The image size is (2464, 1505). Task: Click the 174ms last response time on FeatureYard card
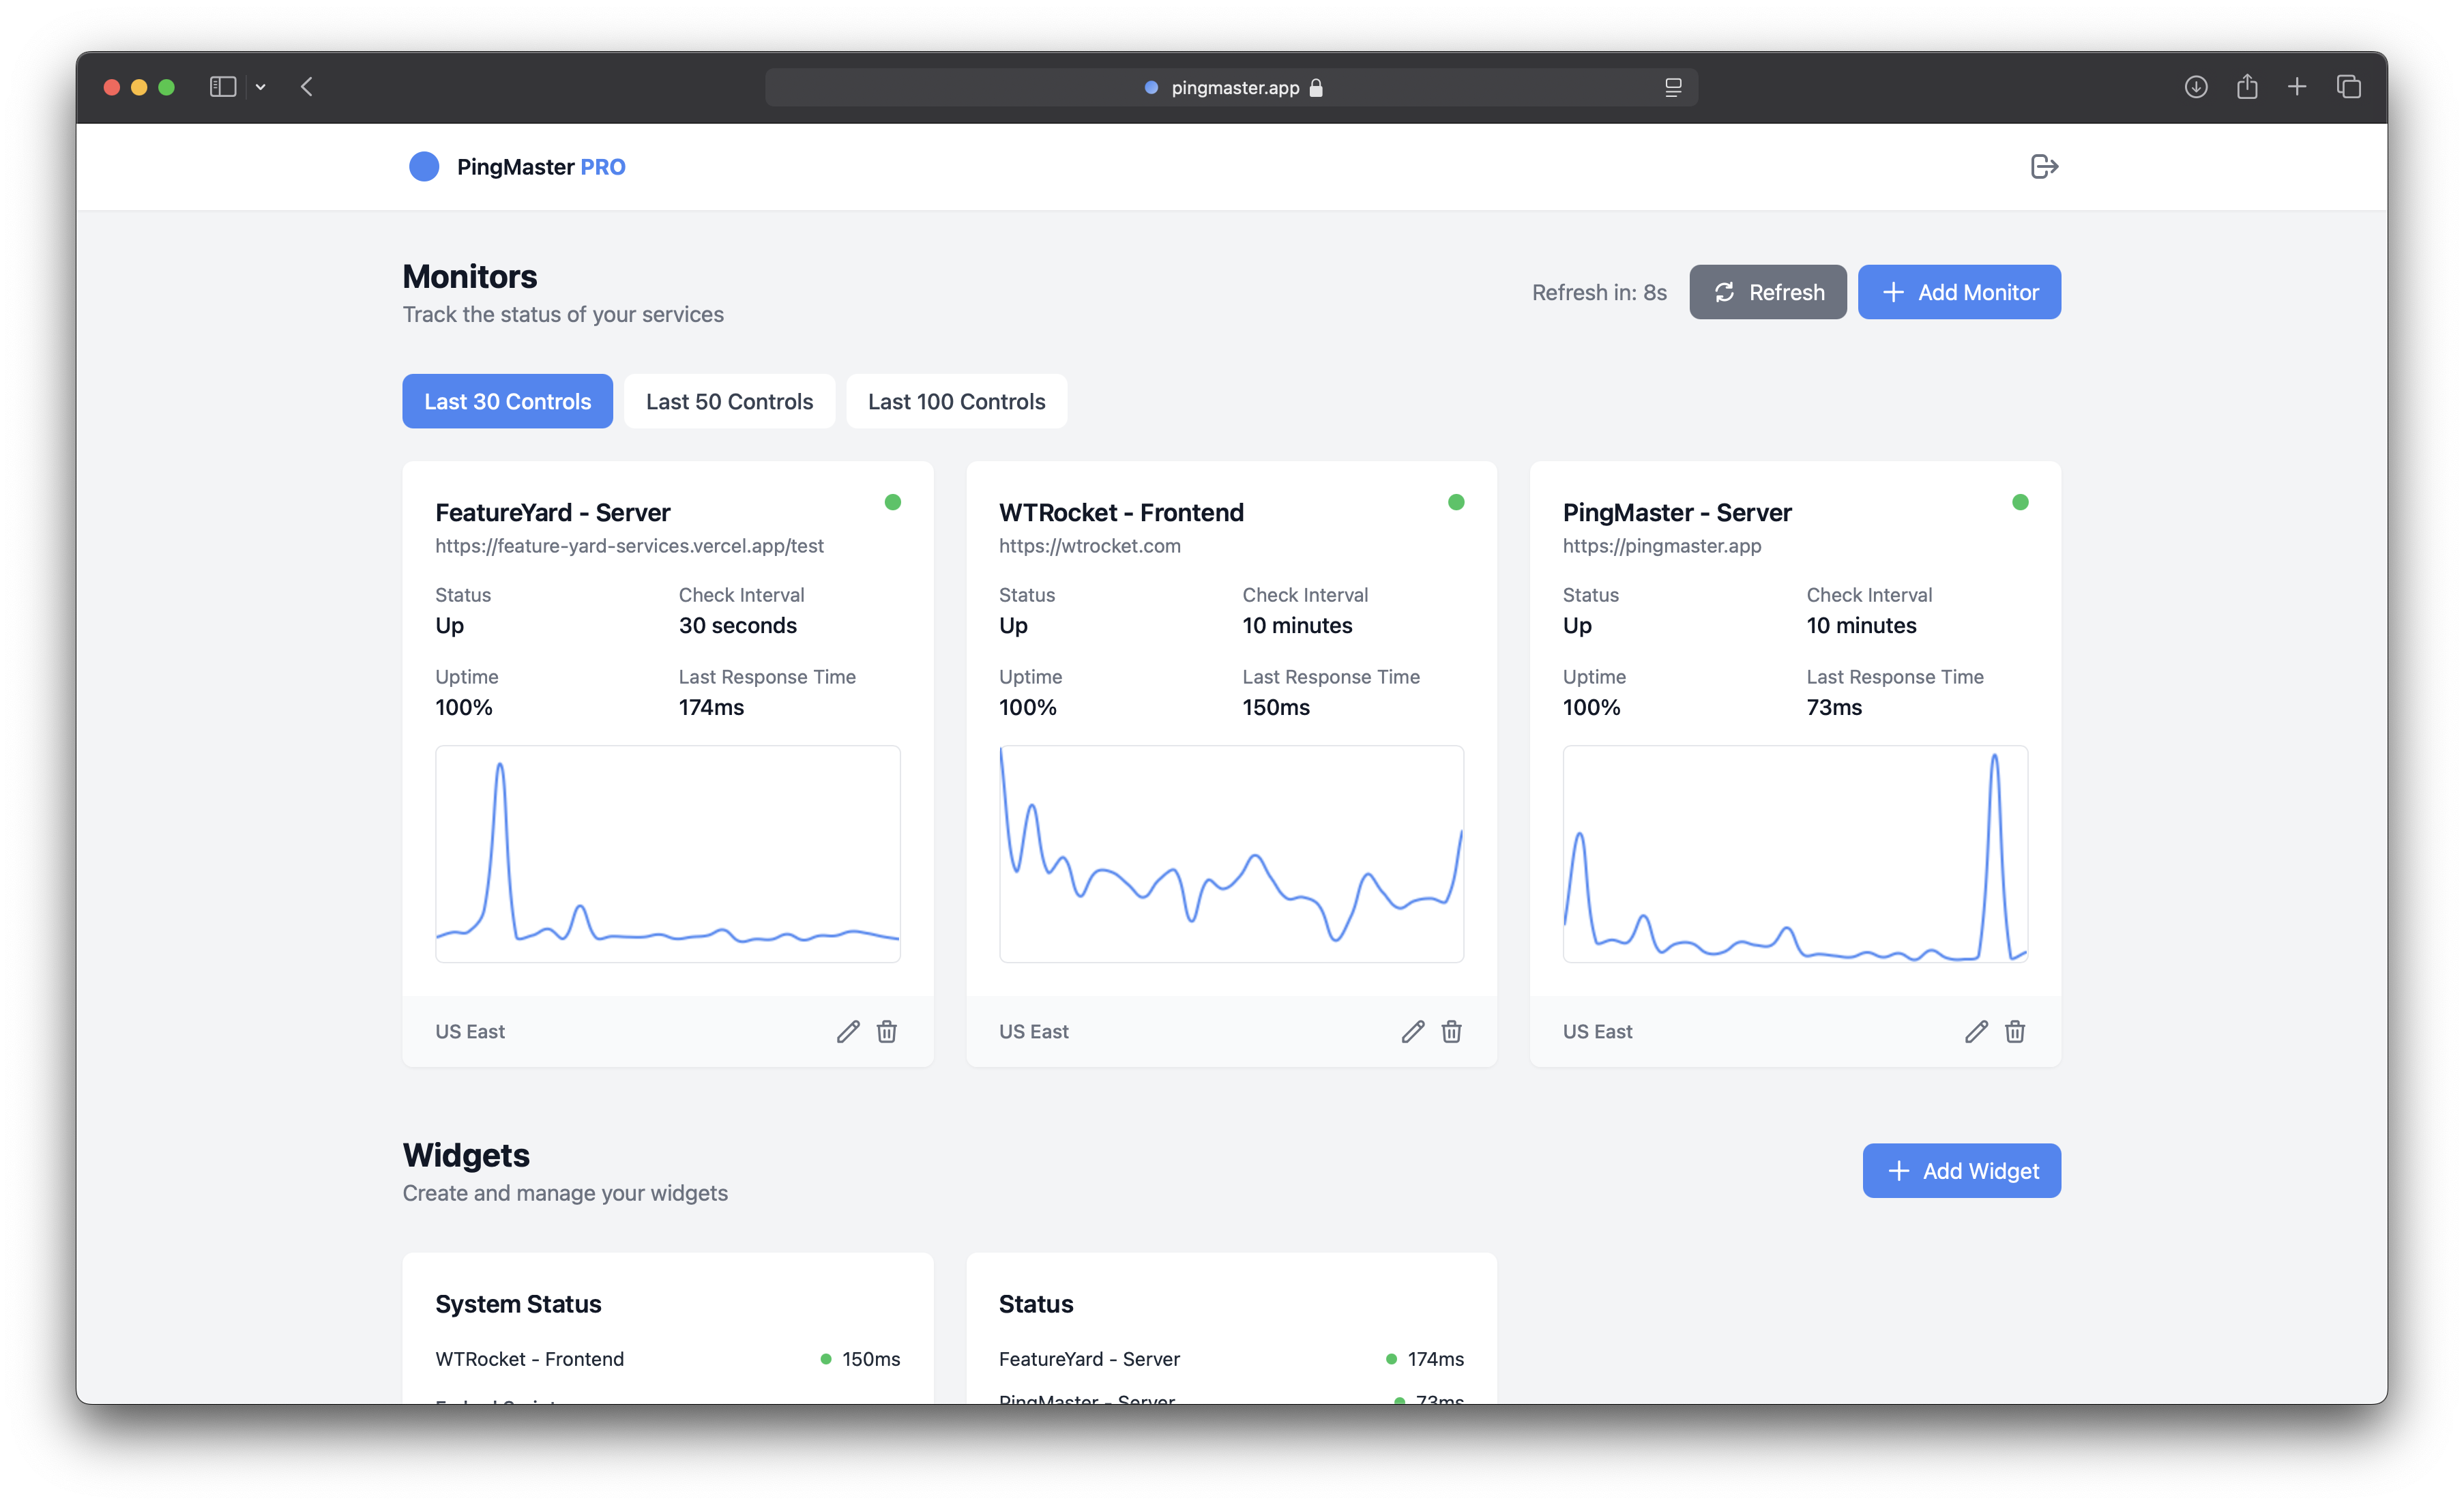(x=711, y=707)
